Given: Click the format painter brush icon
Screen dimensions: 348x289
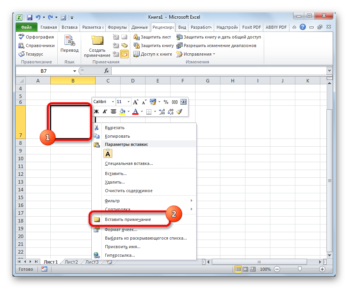Looking at the screenshot, I should point(179,112).
